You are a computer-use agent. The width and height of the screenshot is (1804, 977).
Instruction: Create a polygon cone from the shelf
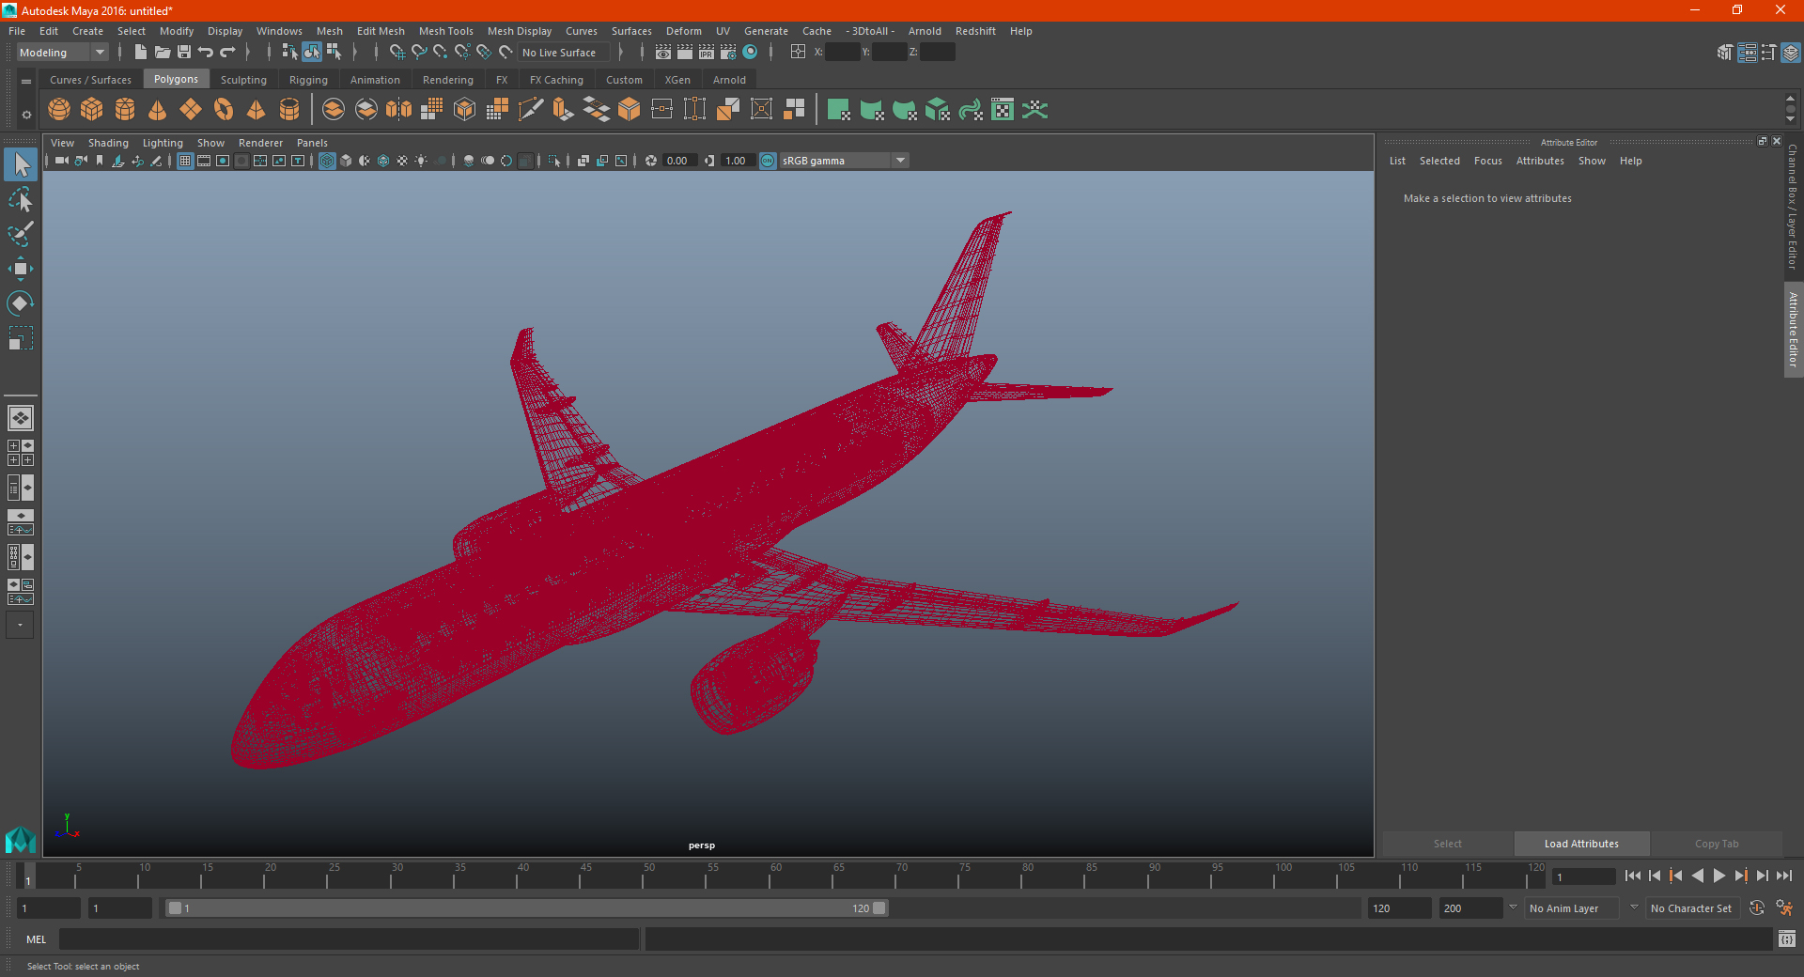[x=158, y=110]
